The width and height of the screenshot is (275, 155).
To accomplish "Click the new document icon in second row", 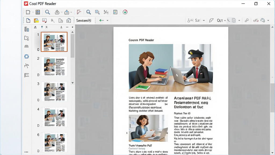I will (28, 20).
